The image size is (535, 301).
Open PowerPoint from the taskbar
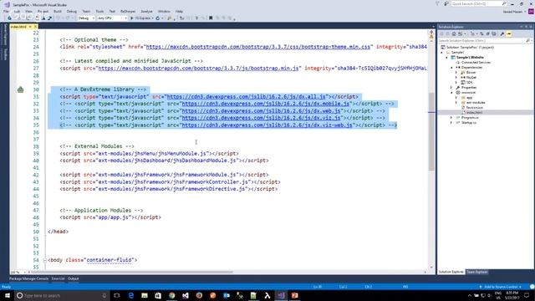(x=294, y=295)
